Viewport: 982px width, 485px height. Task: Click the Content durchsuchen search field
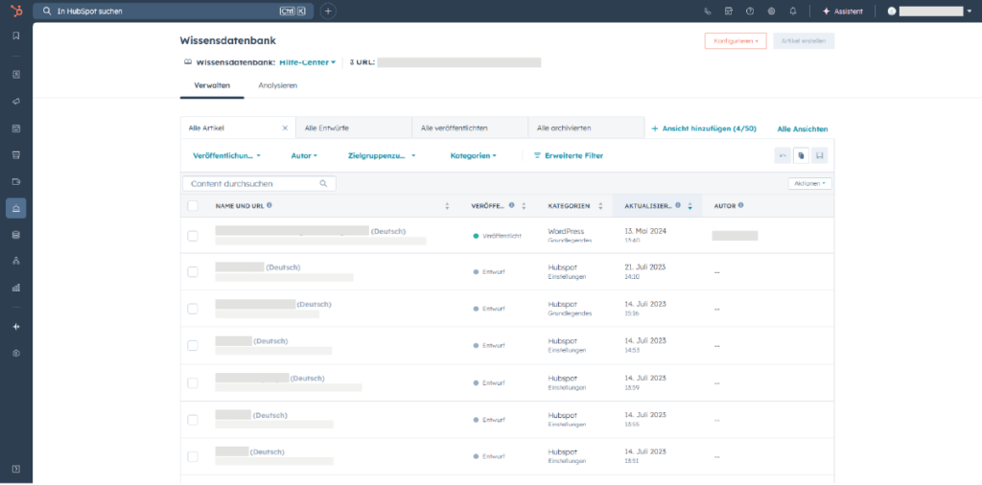pyautogui.click(x=251, y=183)
